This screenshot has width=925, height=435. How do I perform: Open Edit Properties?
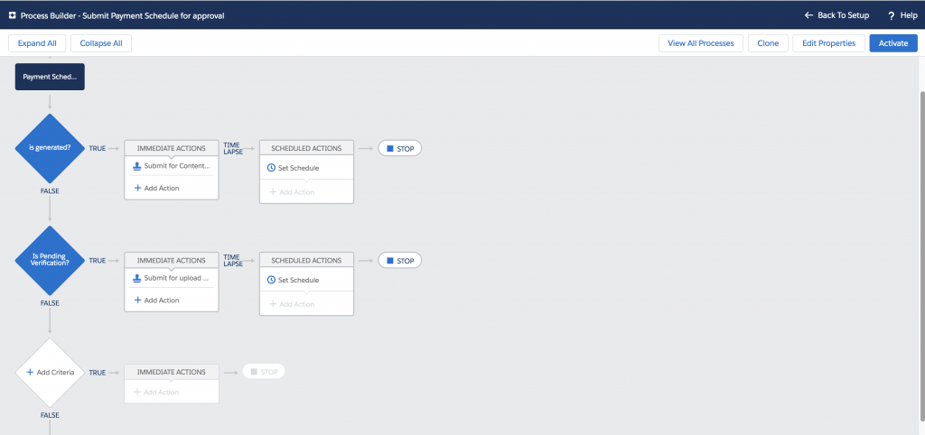point(829,43)
